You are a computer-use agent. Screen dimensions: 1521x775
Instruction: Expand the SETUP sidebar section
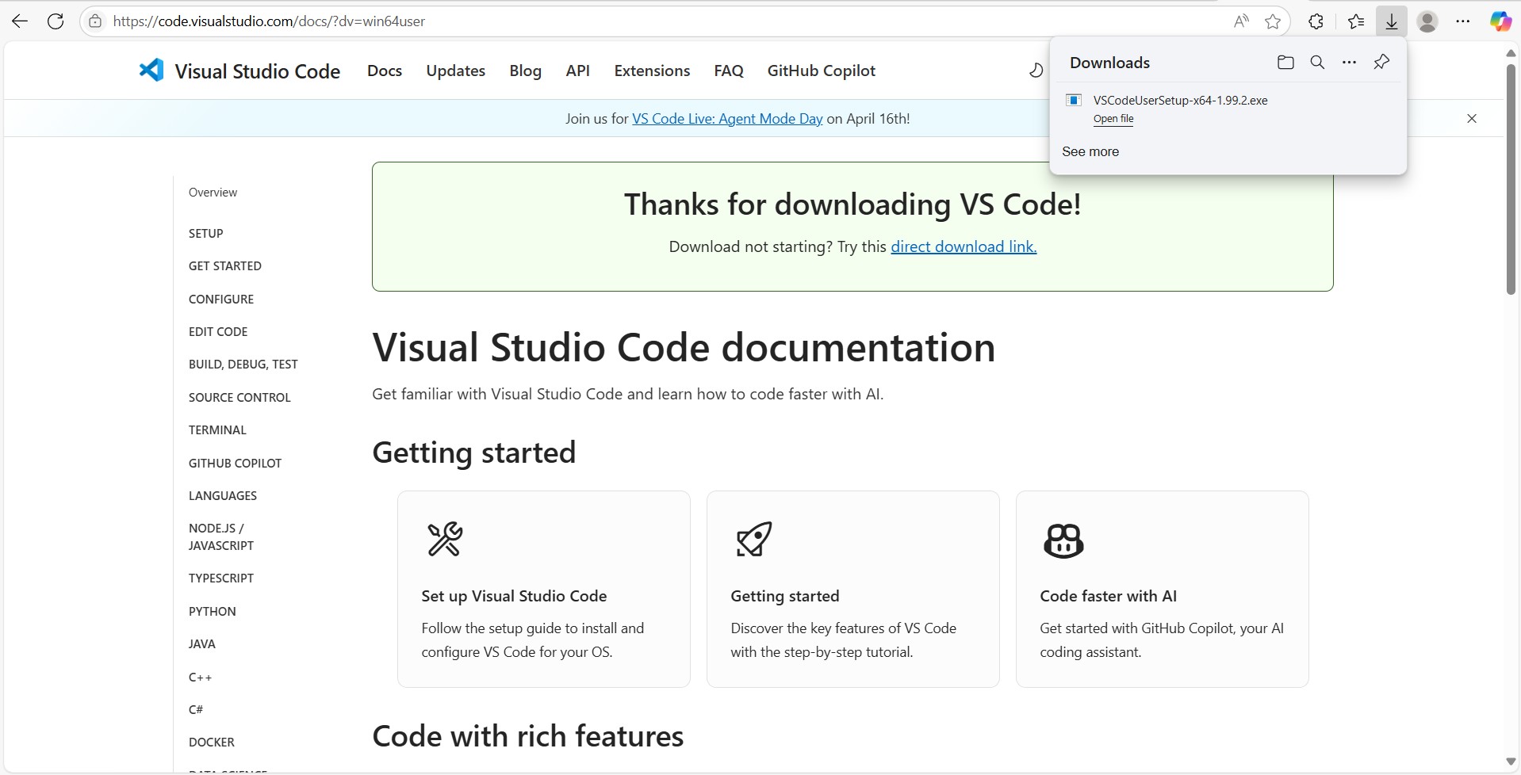(x=206, y=233)
